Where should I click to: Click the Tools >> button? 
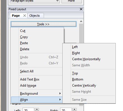[43, 24]
